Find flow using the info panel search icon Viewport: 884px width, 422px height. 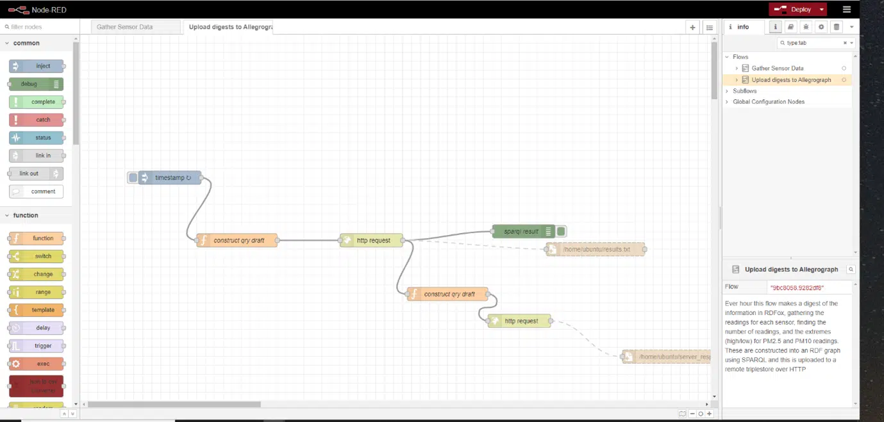click(x=851, y=270)
